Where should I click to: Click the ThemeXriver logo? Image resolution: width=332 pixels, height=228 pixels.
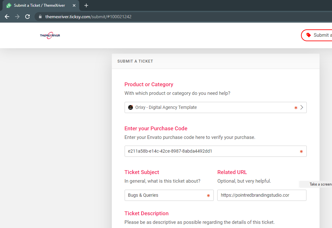coord(50,35)
